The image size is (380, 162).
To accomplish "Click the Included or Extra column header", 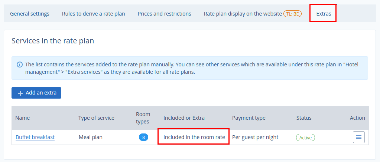I will tap(184, 118).
